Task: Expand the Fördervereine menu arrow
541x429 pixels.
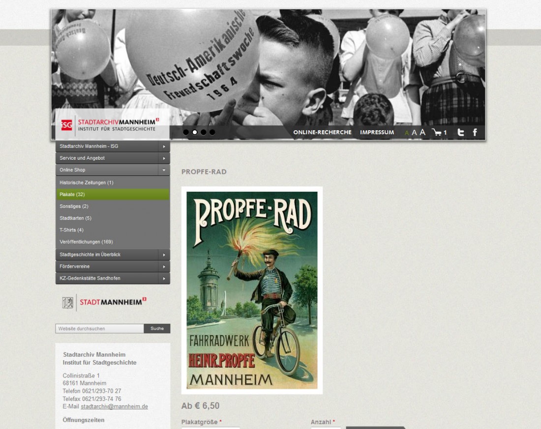Action: coord(164,266)
